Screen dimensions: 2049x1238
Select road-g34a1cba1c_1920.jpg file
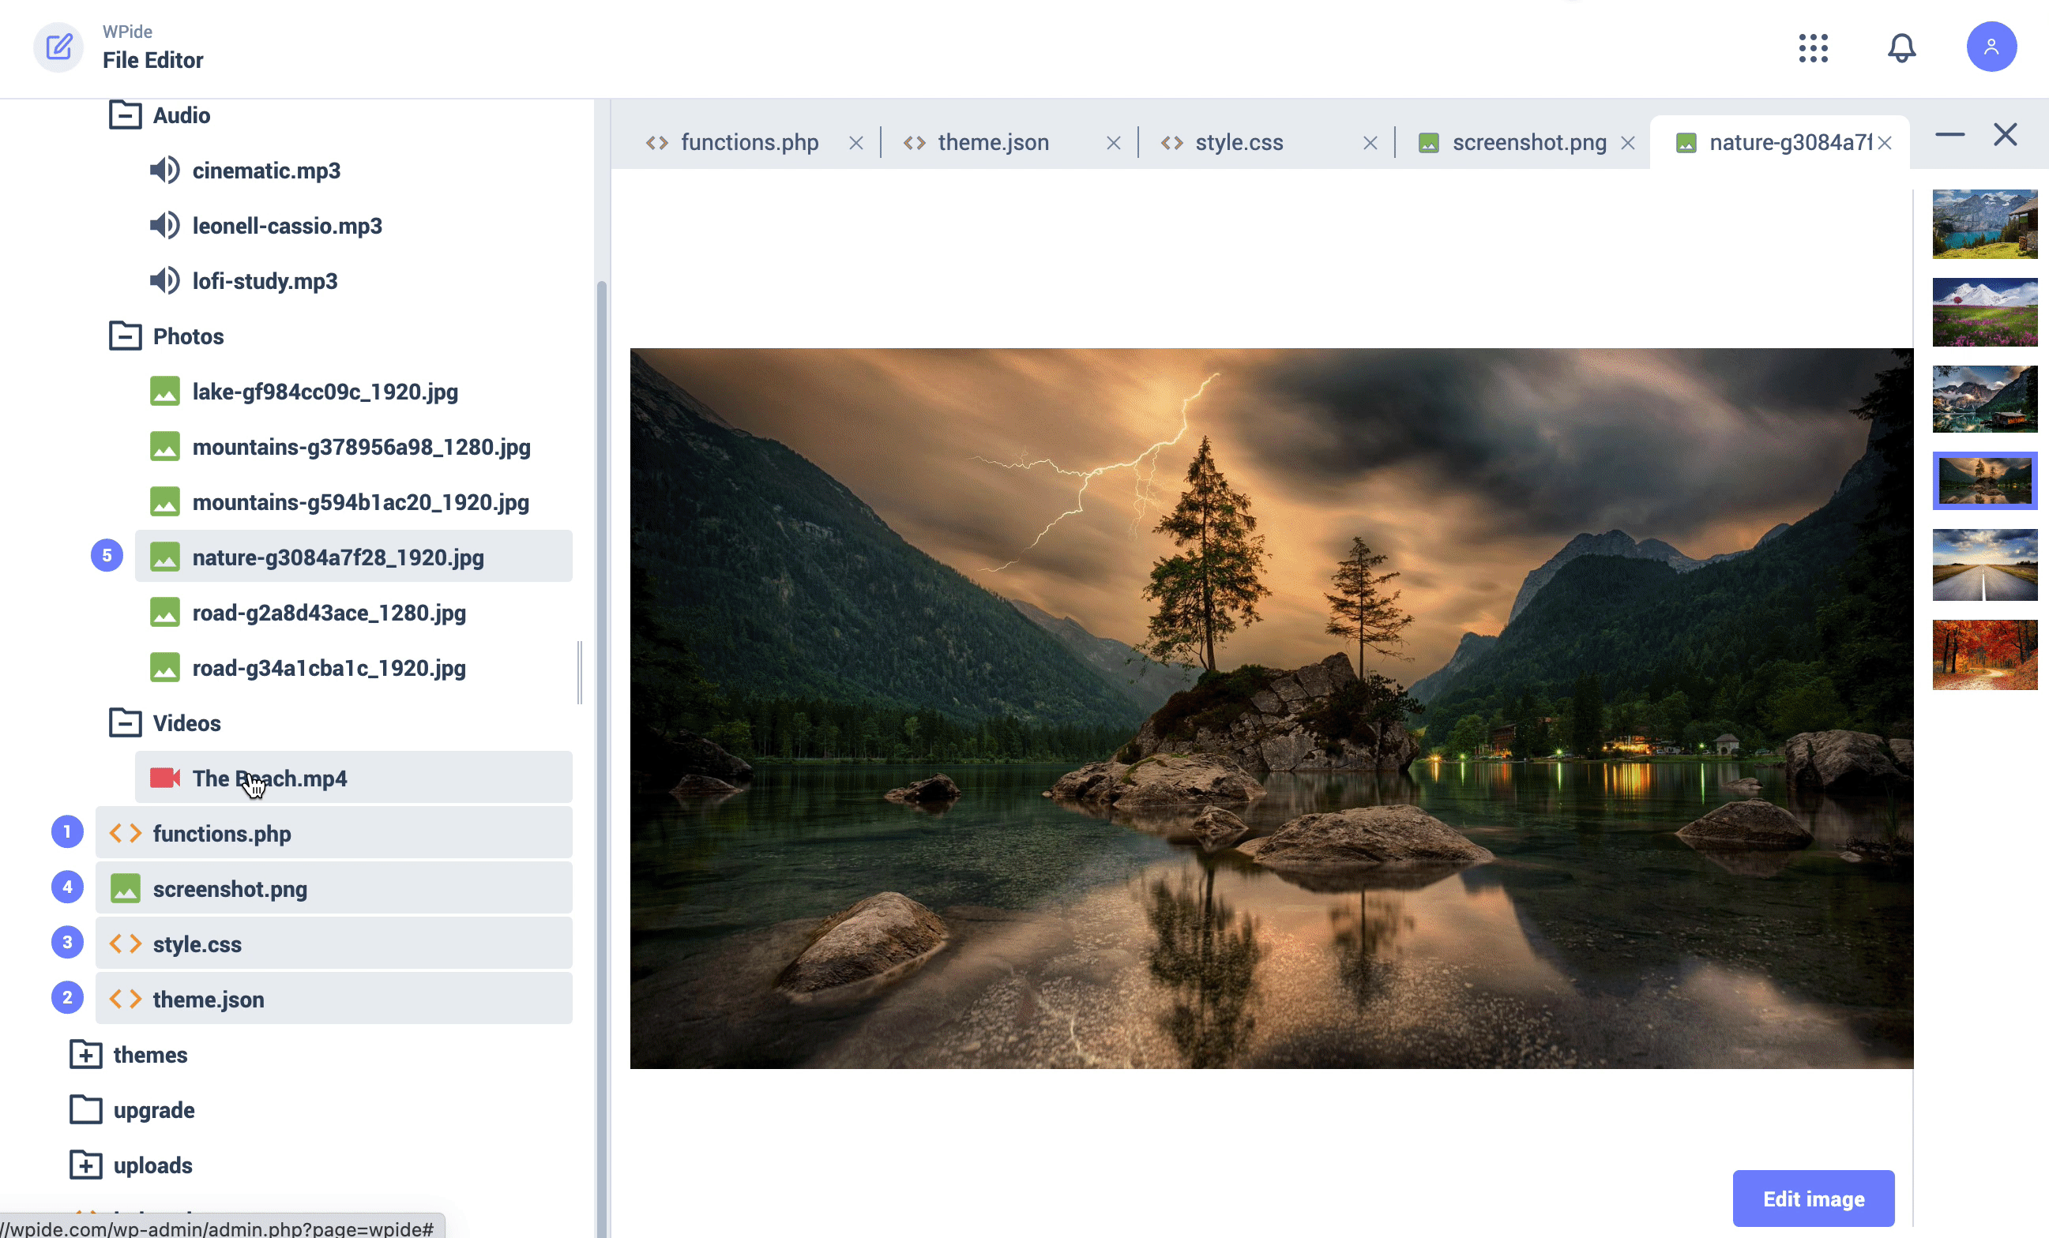point(329,667)
